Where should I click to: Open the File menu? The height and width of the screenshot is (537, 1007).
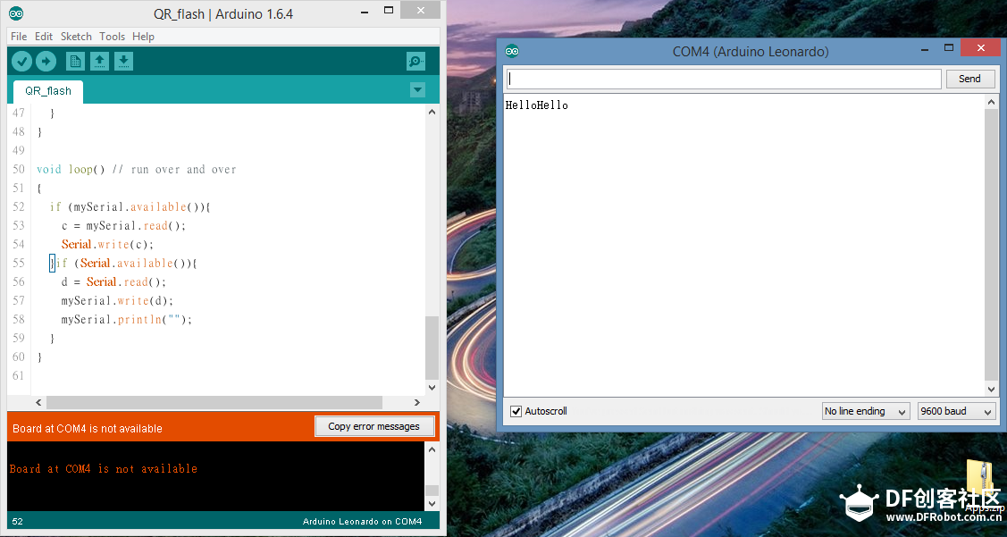point(19,37)
